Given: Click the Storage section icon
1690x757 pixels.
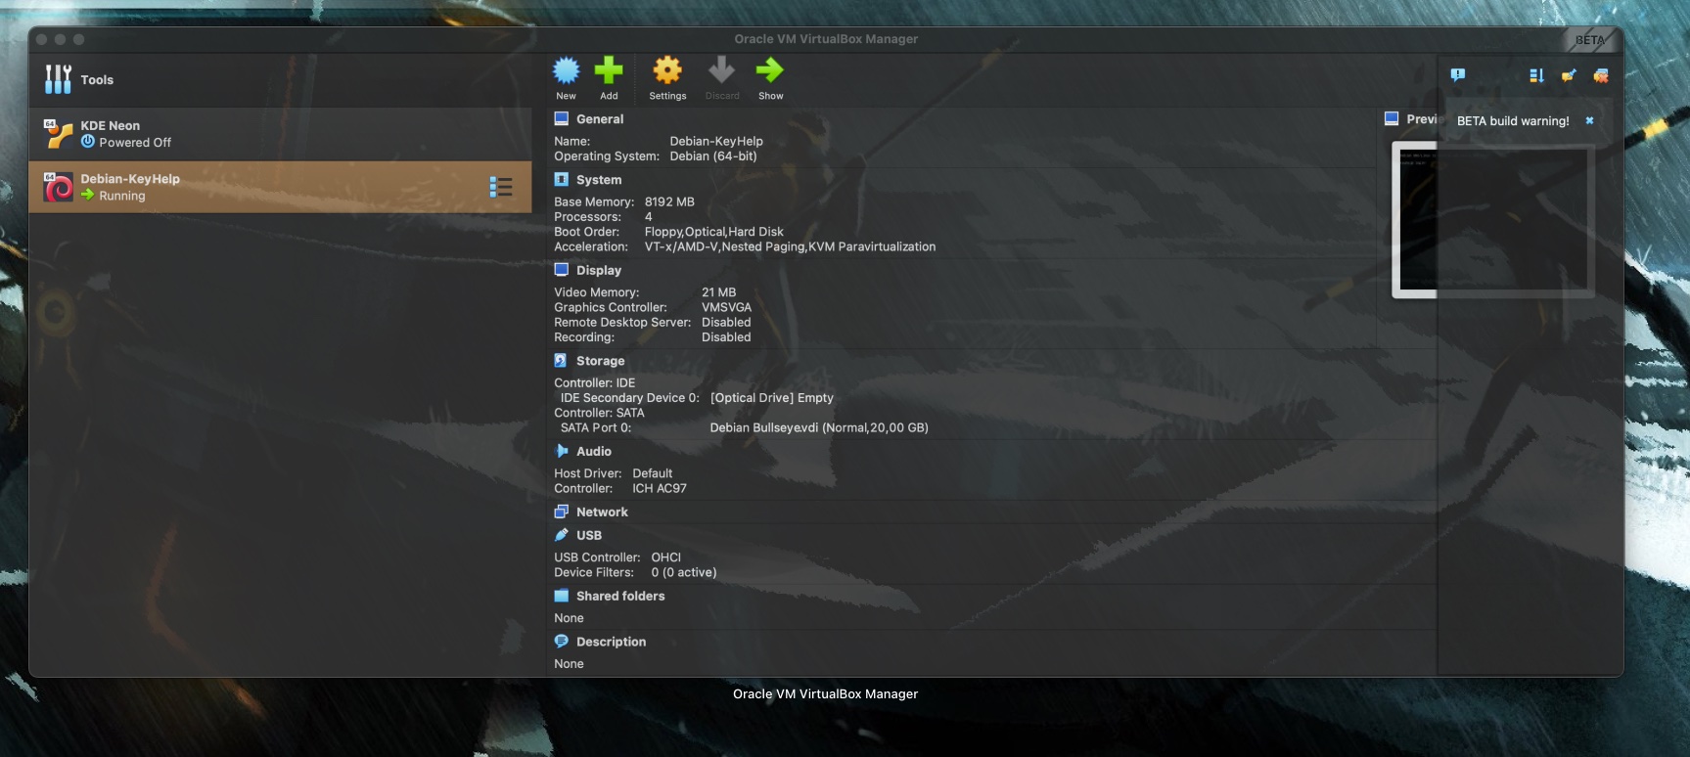Looking at the screenshot, I should 562,361.
